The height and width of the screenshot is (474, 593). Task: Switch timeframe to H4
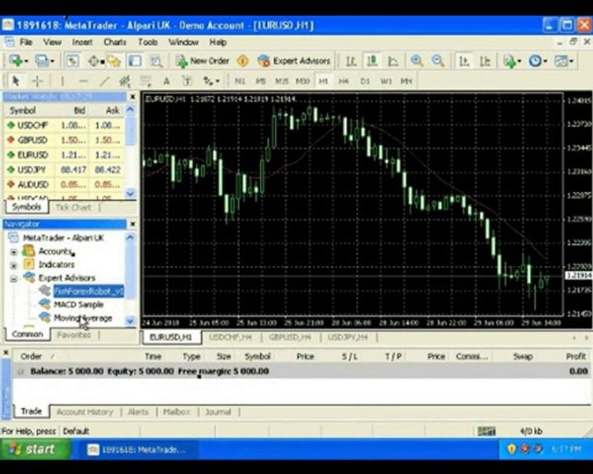[343, 81]
